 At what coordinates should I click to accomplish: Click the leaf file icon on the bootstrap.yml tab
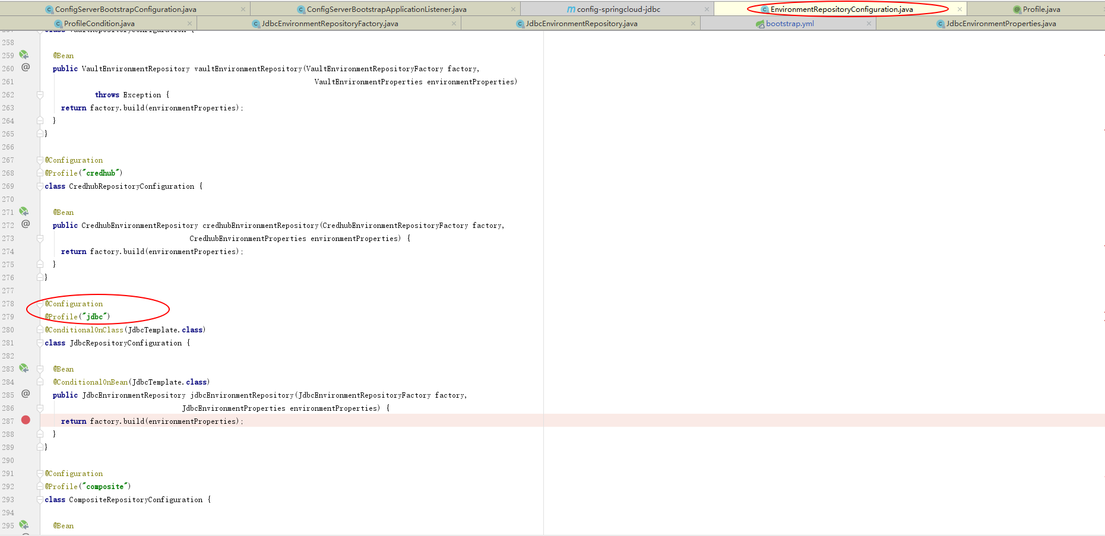click(759, 23)
